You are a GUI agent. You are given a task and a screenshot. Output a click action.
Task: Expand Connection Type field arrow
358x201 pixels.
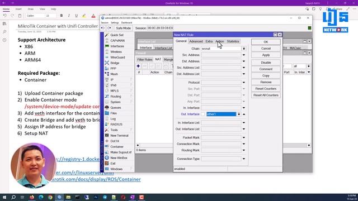pos(244,159)
